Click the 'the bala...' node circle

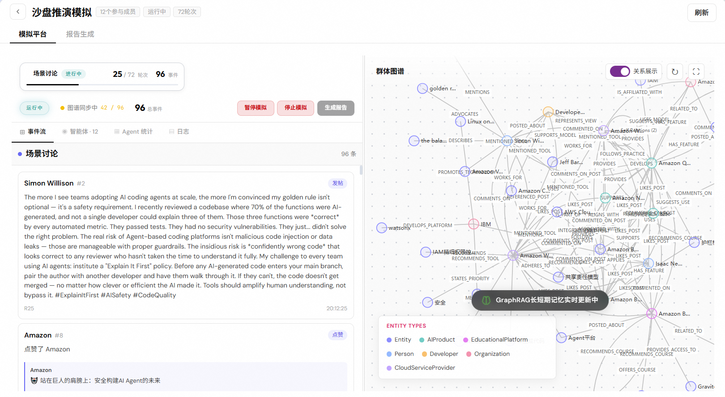coord(414,141)
